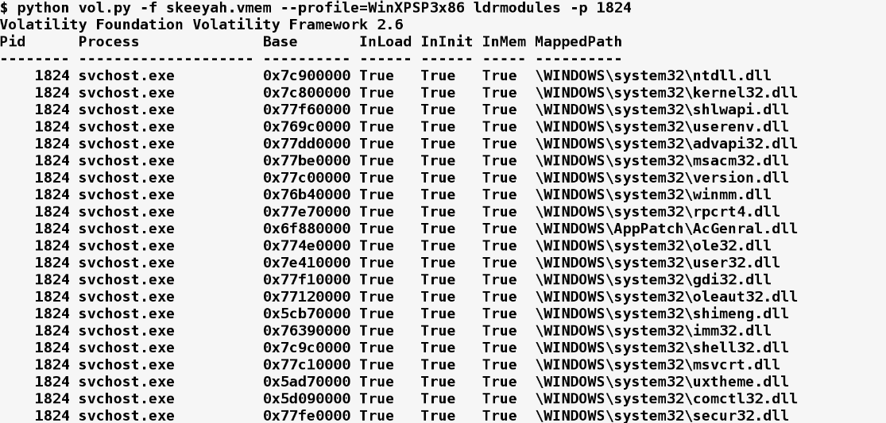Click the MappedPath column header
The height and width of the screenshot is (423, 886).
(x=578, y=42)
